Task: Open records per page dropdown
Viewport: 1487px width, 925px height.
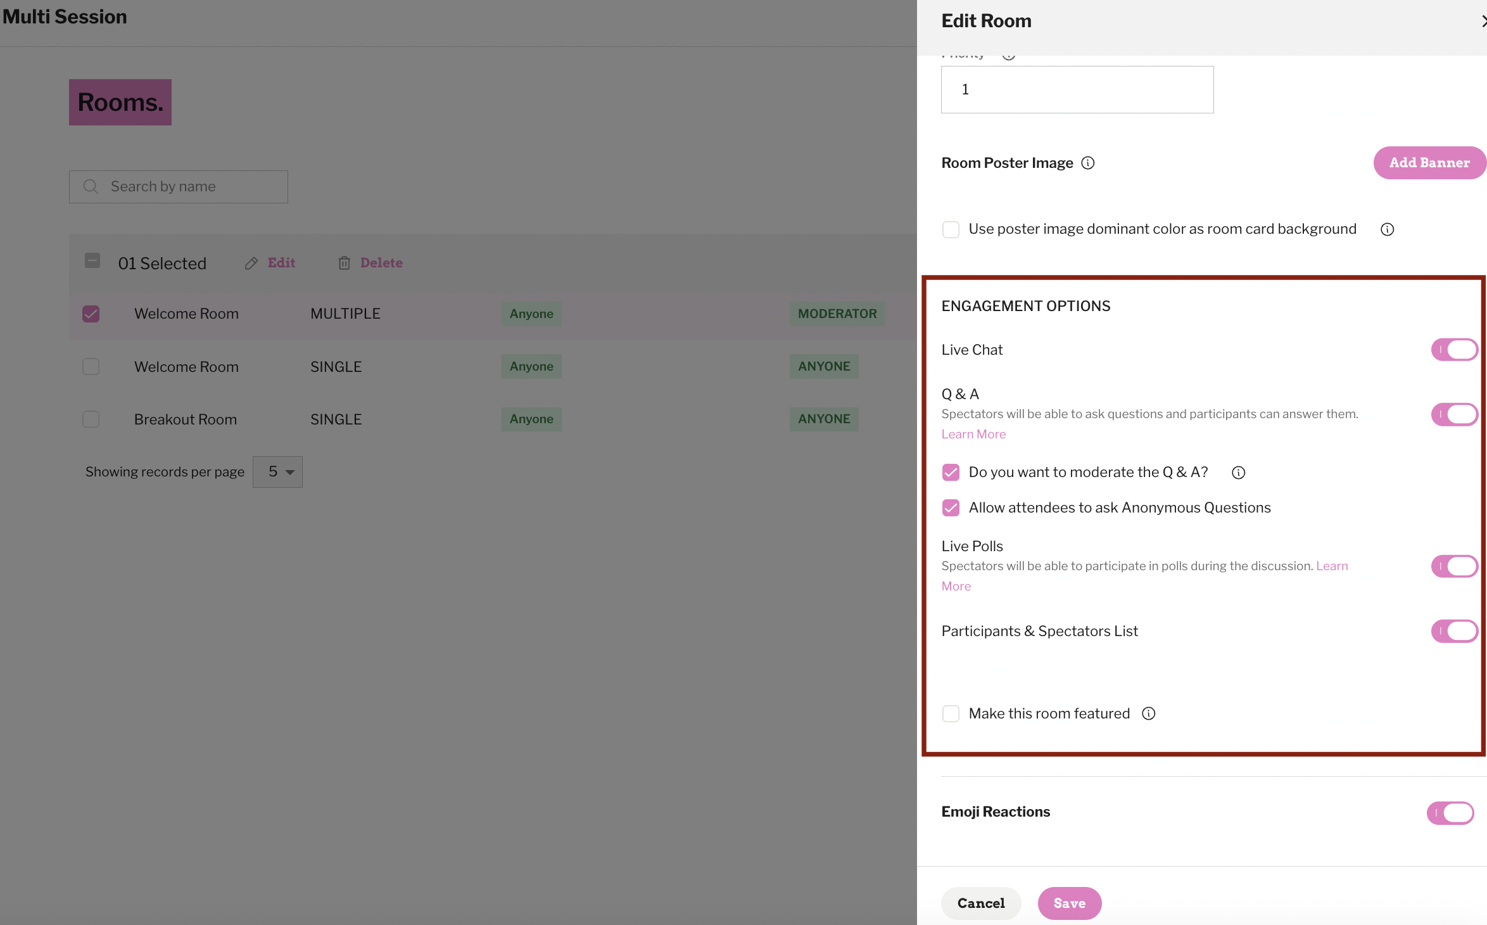Action: point(277,472)
